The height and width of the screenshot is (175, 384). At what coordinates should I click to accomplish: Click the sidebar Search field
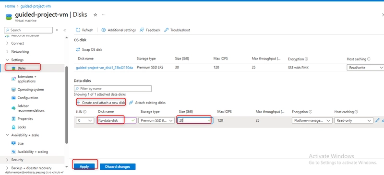(x=28, y=30)
